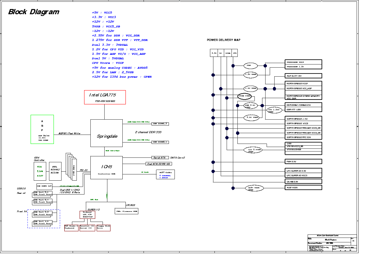
Task: Select the Springdale north bridge block
Action: pos(106,133)
